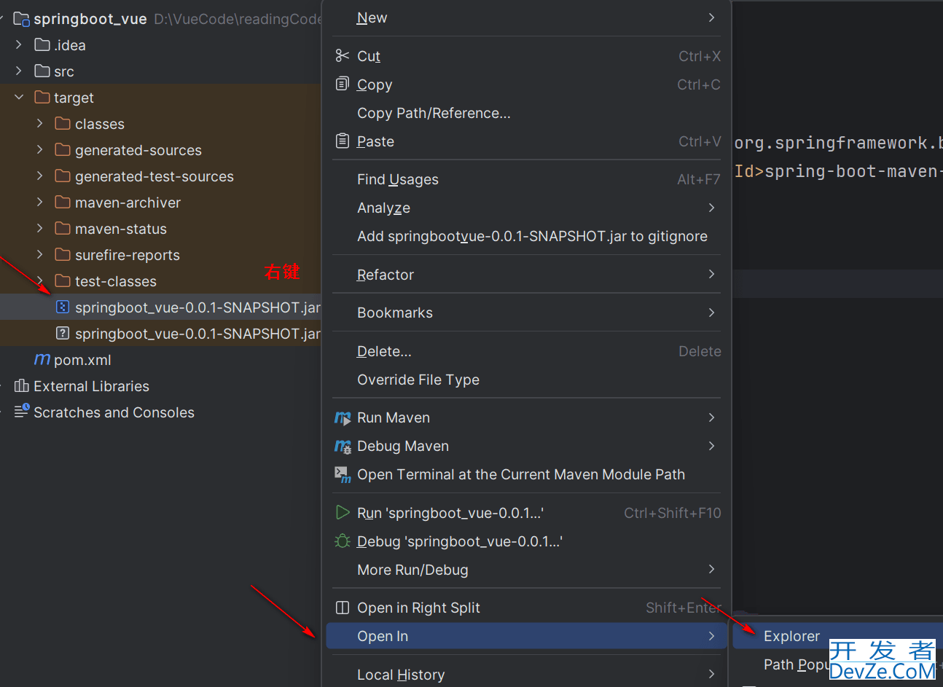Expand the generated-sources chevron
The width and height of the screenshot is (943, 687).
point(39,149)
